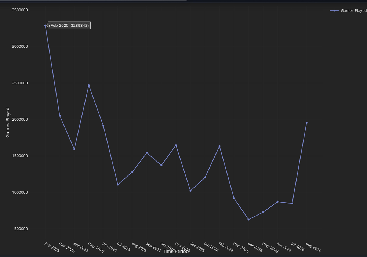Click the Time Period x-axis title
The height and width of the screenshot is (257, 367).
176,251
